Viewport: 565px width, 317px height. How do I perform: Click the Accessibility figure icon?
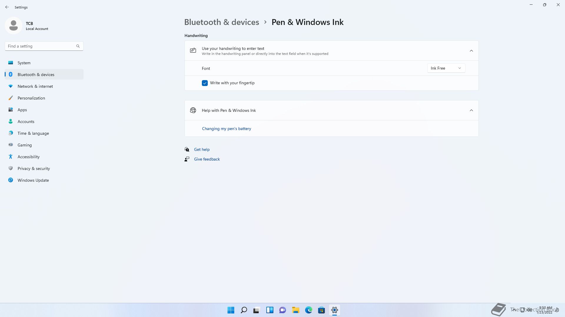click(x=11, y=156)
